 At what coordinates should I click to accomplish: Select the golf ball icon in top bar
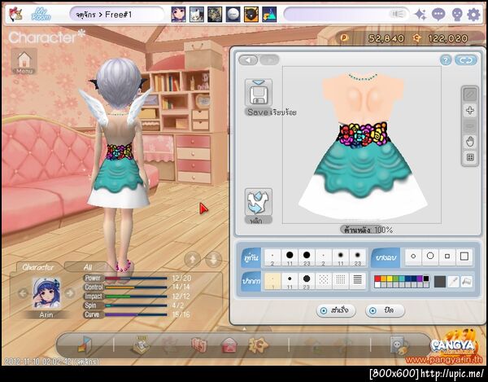point(233,15)
